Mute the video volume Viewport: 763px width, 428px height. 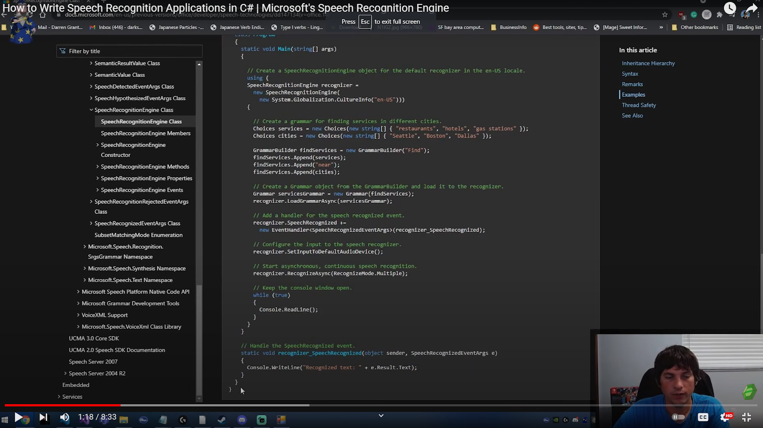(64, 418)
